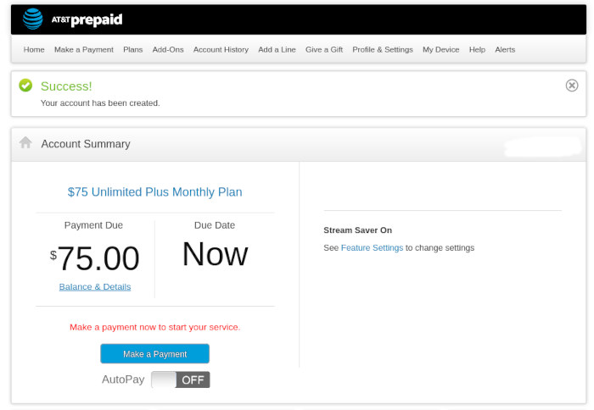
Task: Open the Add-Ons menu
Action: (x=168, y=50)
